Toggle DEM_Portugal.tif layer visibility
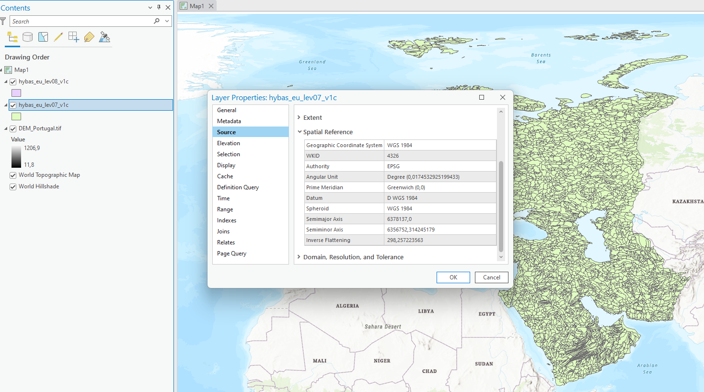Image resolution: width=704 pixels, height=392 pixels. (x=13, y=128)
